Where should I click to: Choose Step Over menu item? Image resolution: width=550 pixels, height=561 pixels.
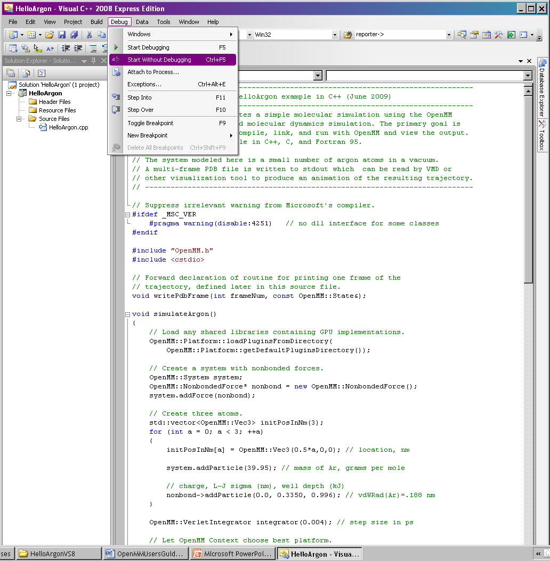(173, 110)
